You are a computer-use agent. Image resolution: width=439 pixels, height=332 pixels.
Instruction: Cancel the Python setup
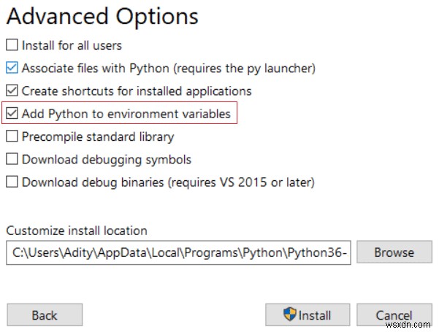coord(394,315)
